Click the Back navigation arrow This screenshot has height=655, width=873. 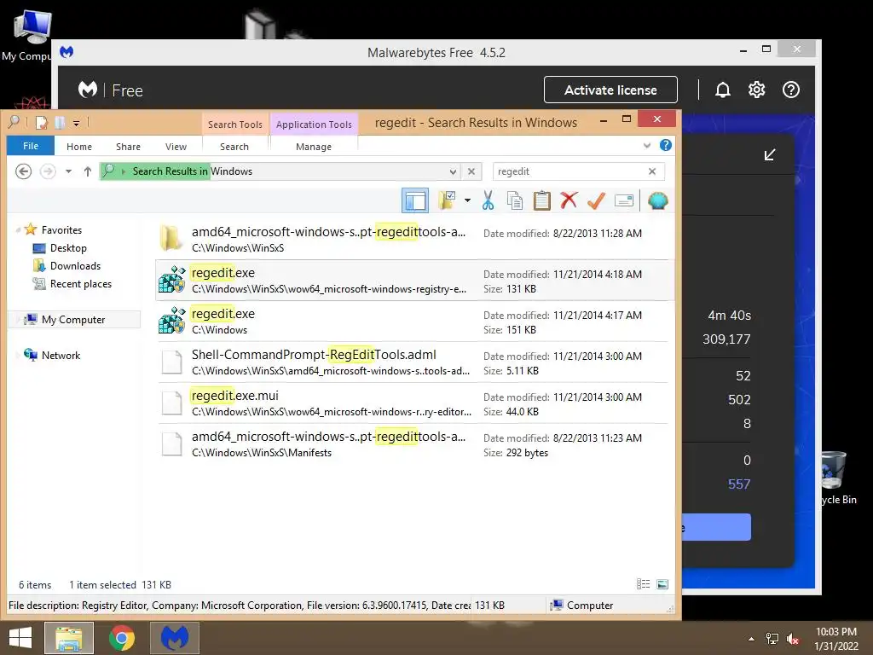(23, 171)
